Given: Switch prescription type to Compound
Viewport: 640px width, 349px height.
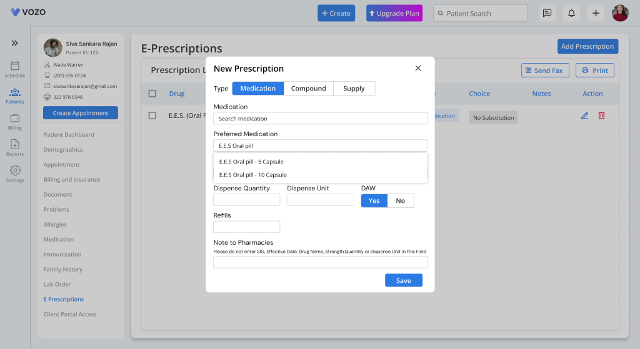Looking at the screenshot, I should [308, 89].
